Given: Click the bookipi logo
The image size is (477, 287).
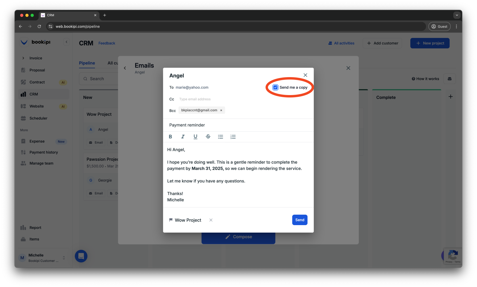Looking at the screenshot, I should click(35, 42).
